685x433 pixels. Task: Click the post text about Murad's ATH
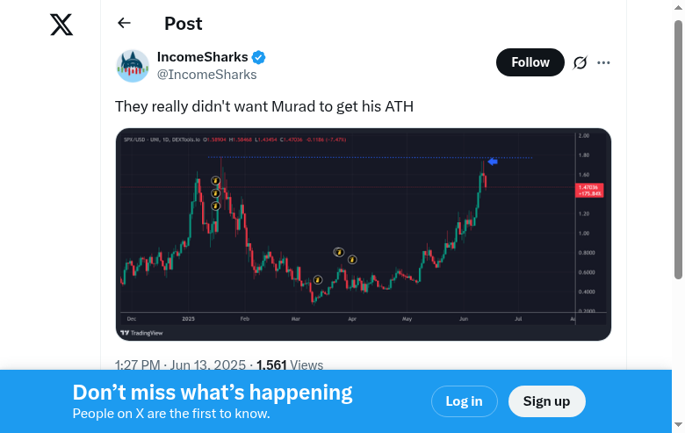264,106
